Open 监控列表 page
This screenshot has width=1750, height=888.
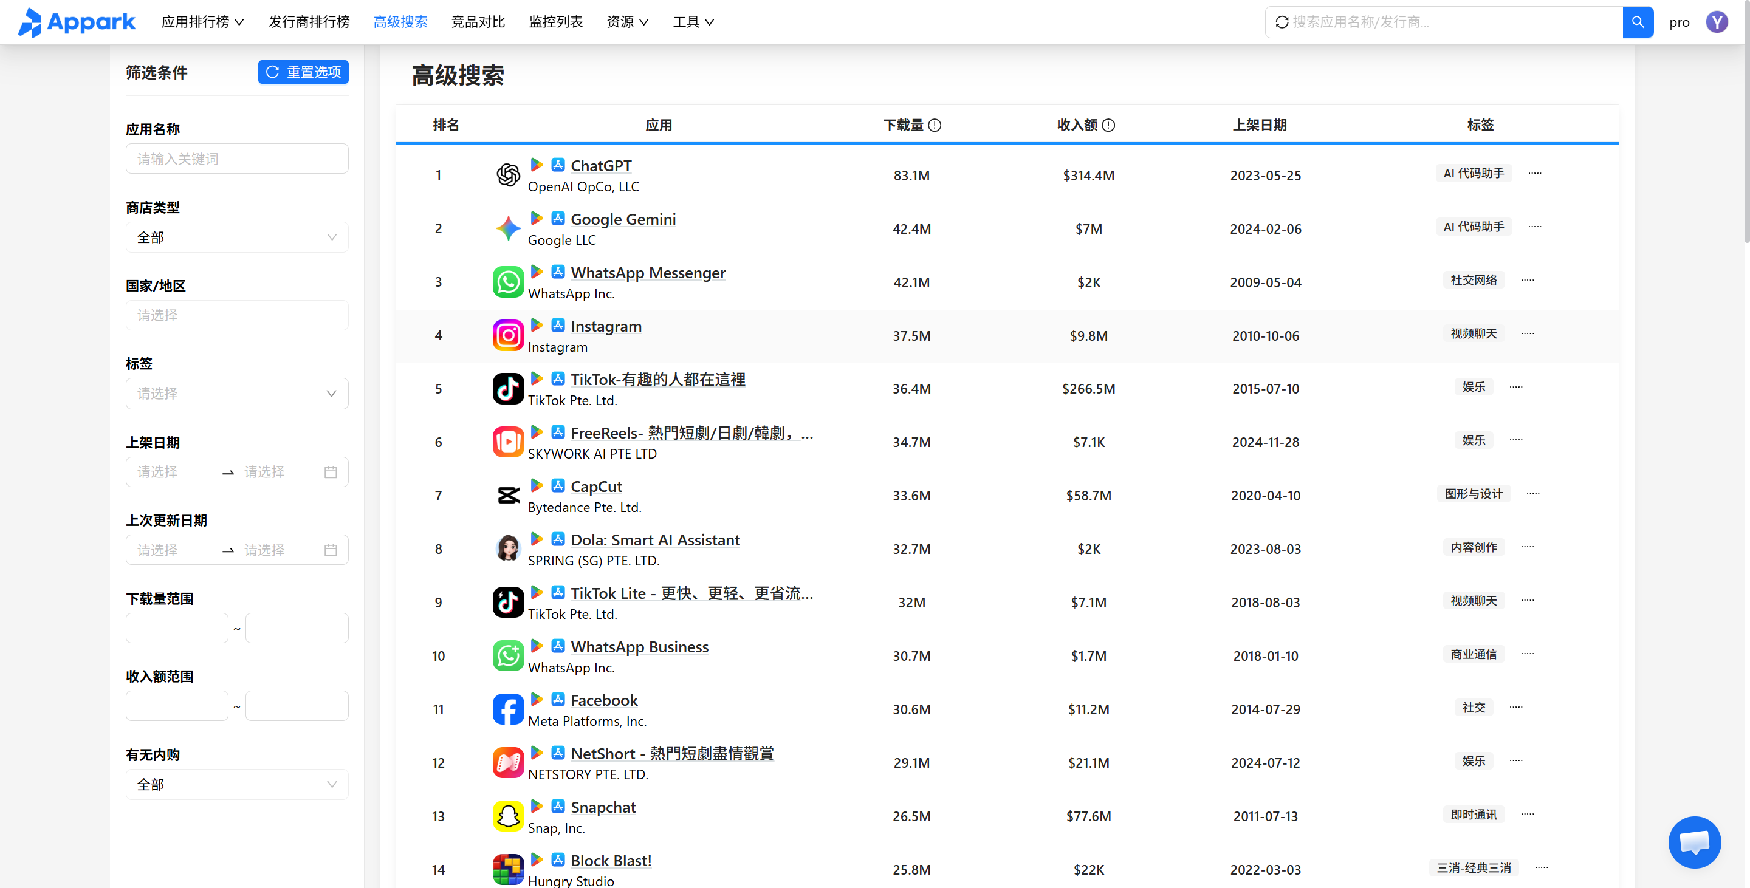click(556, 22)
